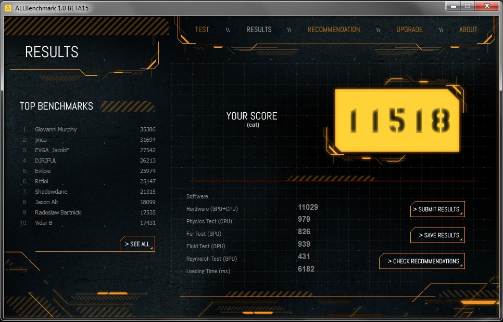Click the SUBMIT RESULTS button
The width and height of the screenshot is (503, 322).
pyautogui.click(x=437, y=209)
